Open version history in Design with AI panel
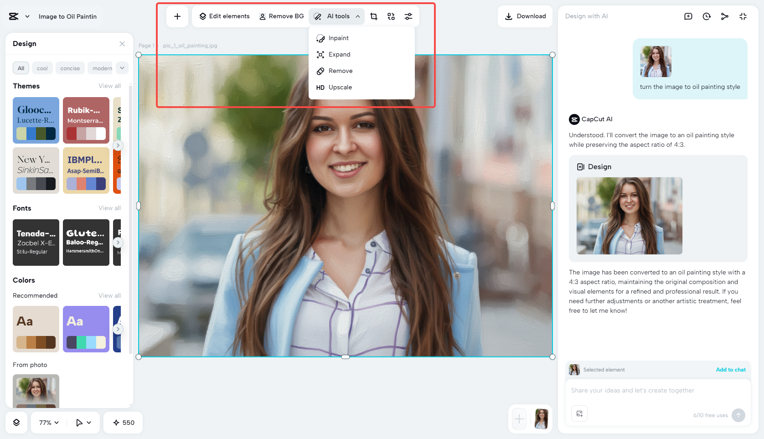The image size is (764, 439). coord(707,16)
